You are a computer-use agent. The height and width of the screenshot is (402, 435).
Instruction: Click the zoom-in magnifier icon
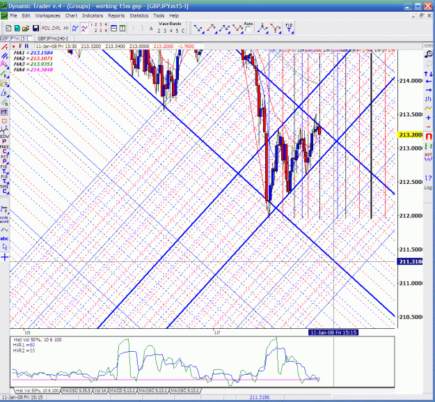pyautogui.click(x=428, y=54)
